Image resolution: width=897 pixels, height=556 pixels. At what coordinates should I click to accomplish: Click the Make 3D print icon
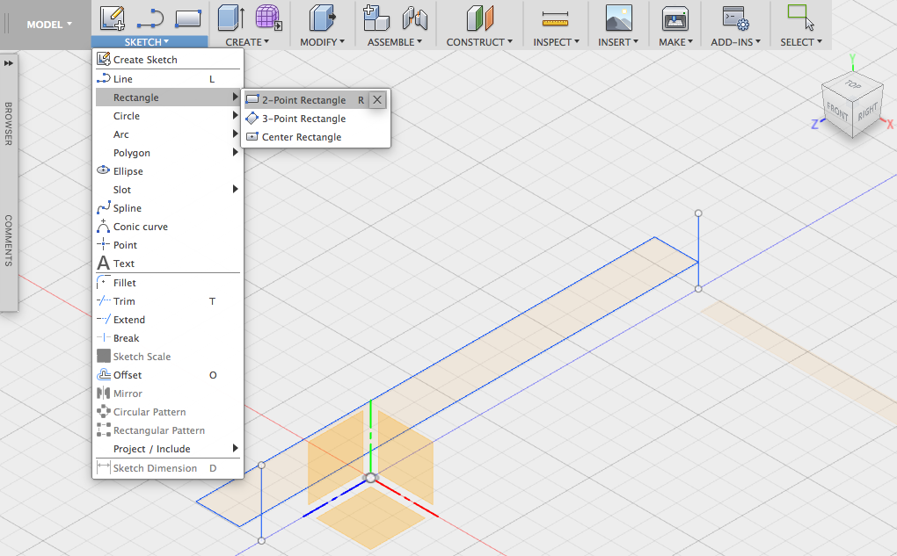point(675,18)
